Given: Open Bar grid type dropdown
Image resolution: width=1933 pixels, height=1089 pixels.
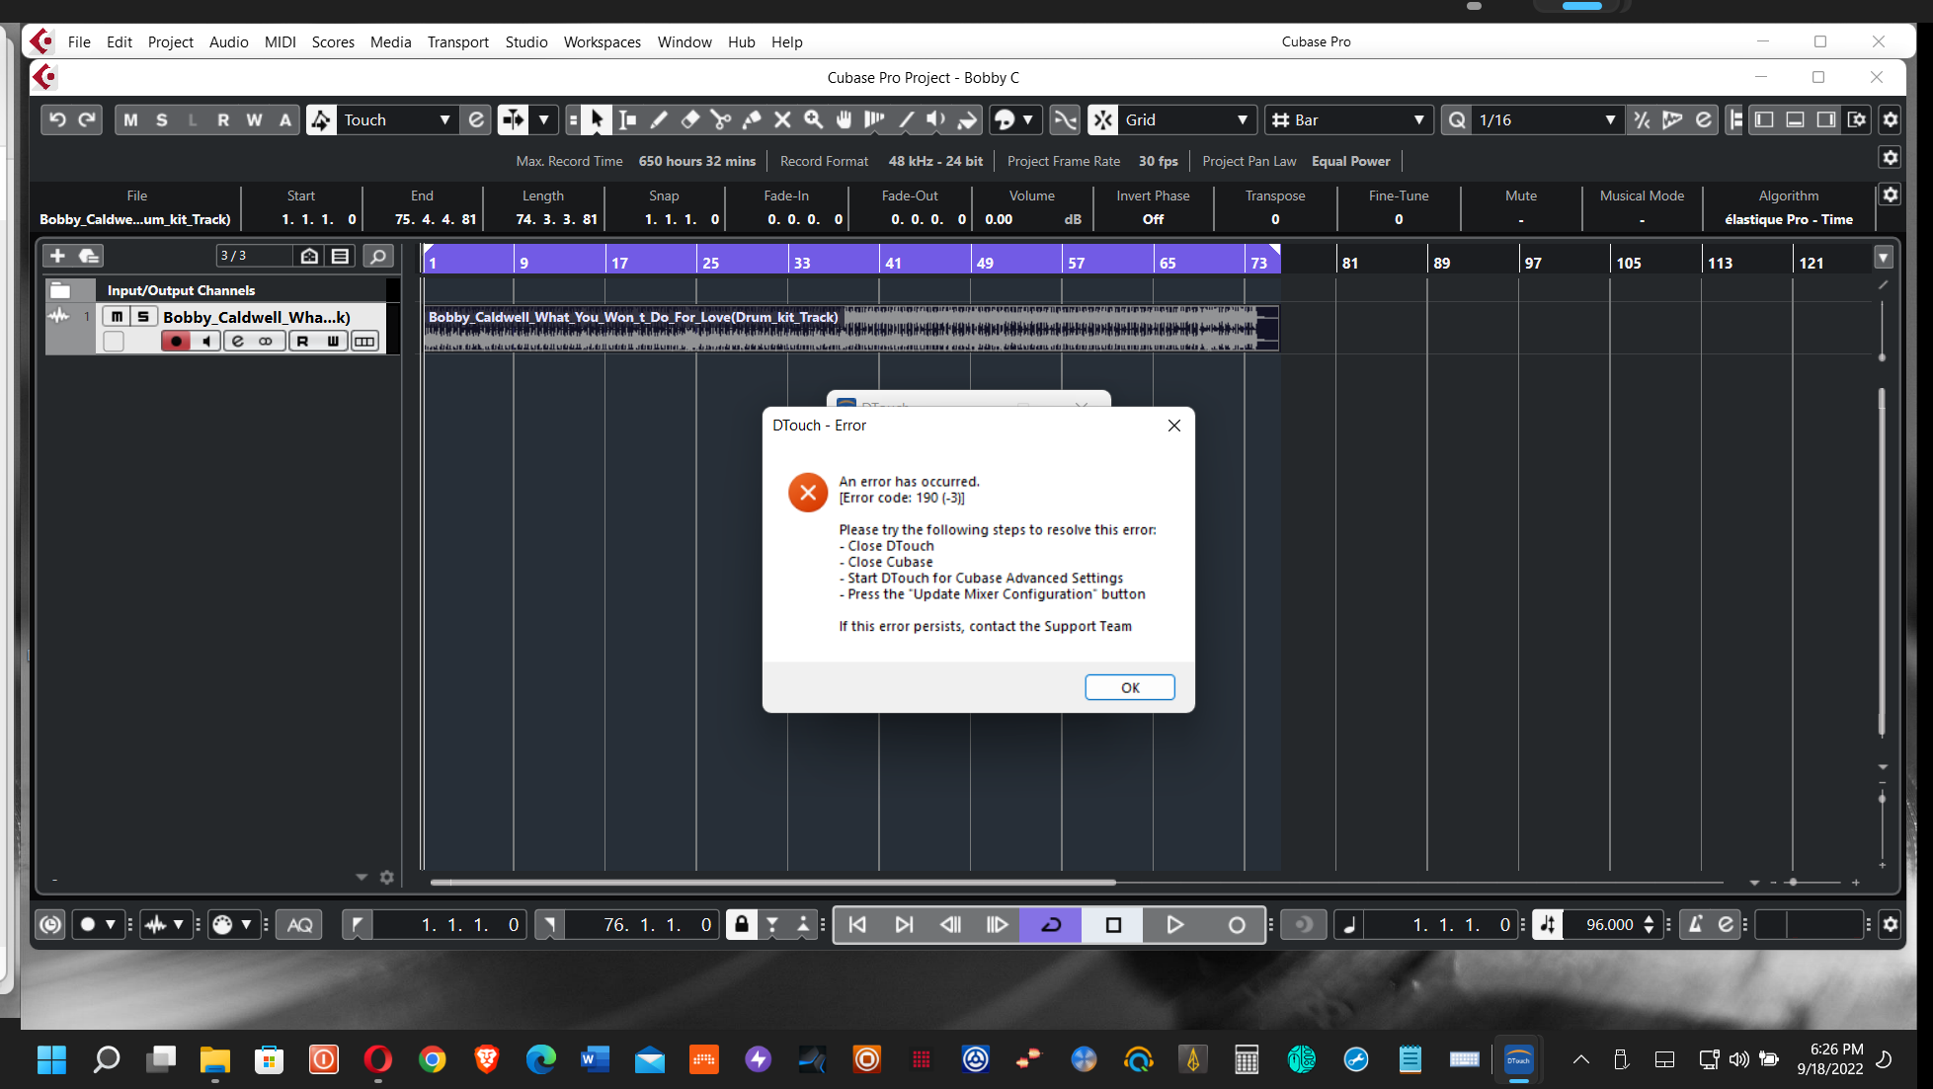Looking at the screenshot, I should pos(1348,119).
